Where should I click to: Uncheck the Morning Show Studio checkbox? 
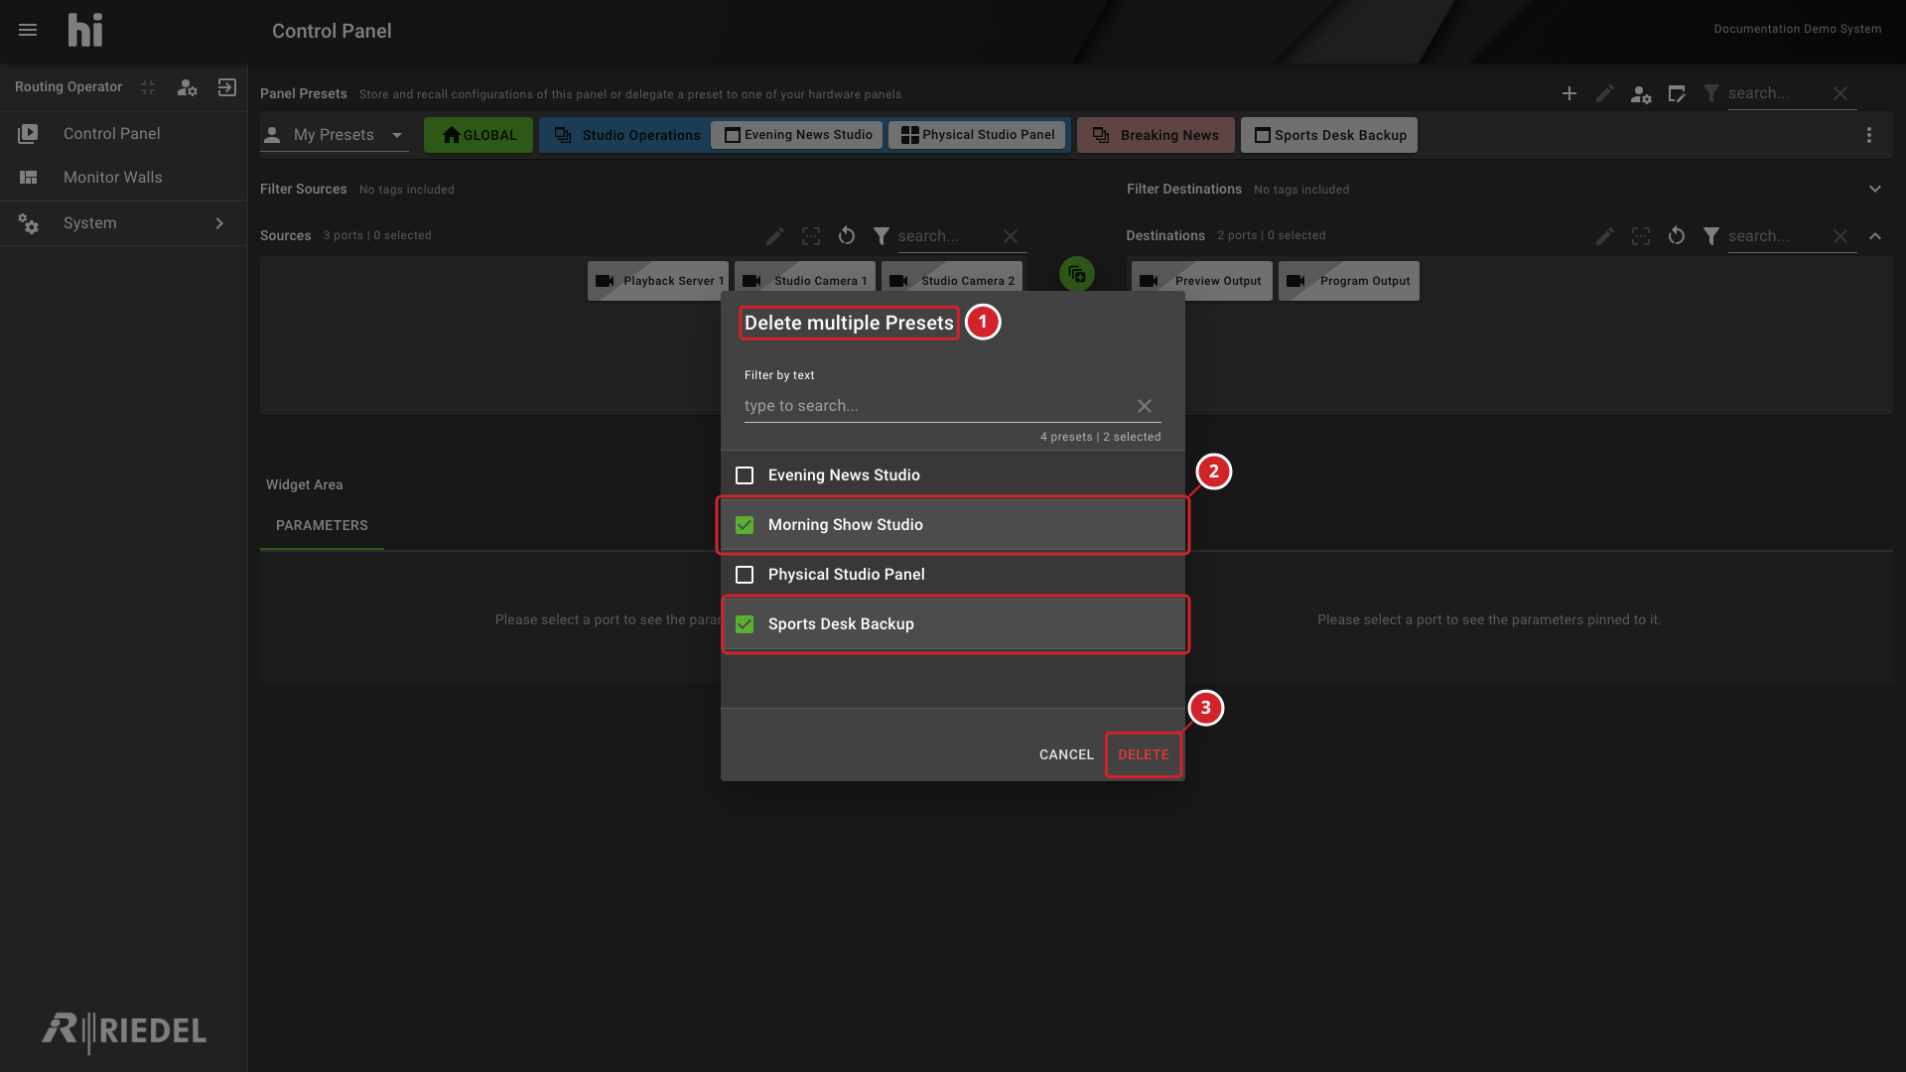(x=745, y=525)
